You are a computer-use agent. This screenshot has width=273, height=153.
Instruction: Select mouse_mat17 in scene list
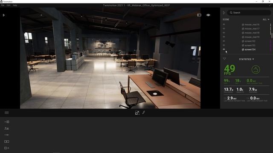coord(252,28)
